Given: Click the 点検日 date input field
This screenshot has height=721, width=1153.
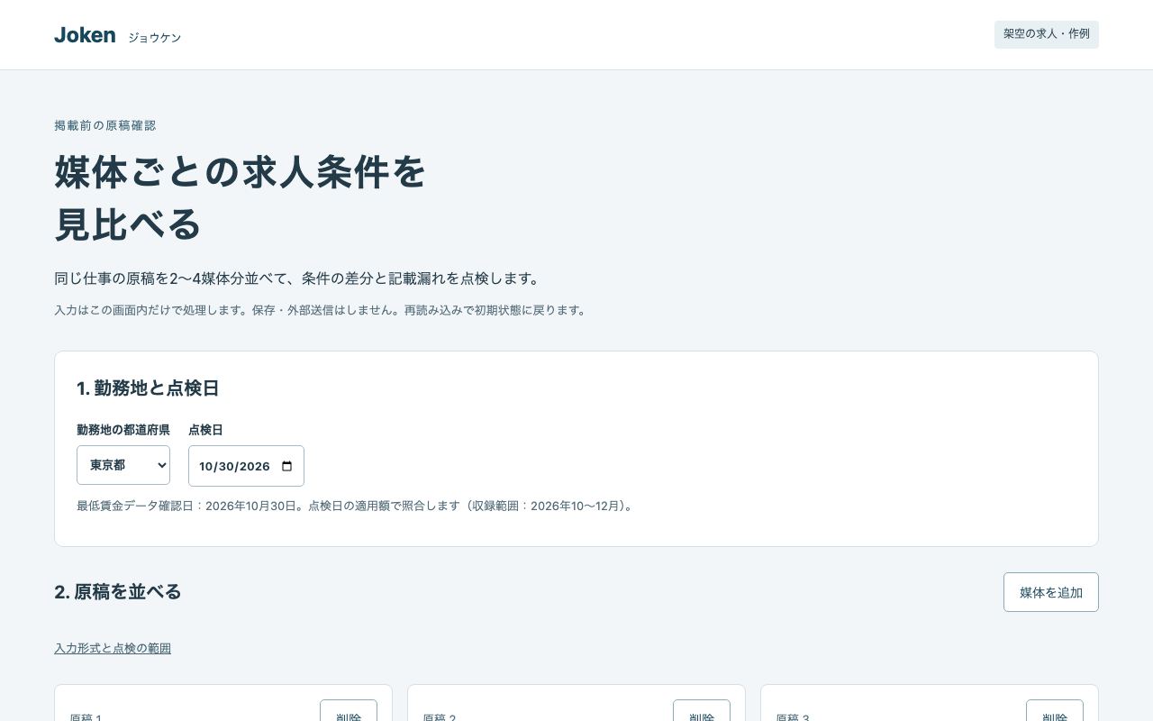Looking at the screenshot, I should point(246,466).
